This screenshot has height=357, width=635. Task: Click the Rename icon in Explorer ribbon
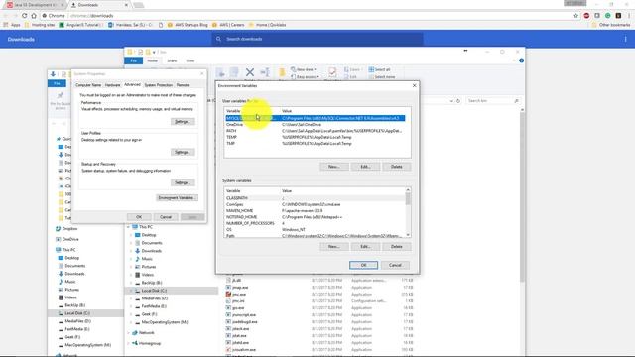[x=265, y=72]
